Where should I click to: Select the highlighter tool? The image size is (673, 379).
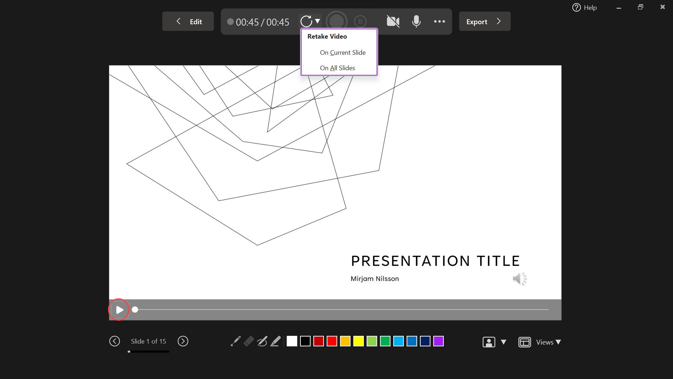pyautogui.click(x=276, y=341)
